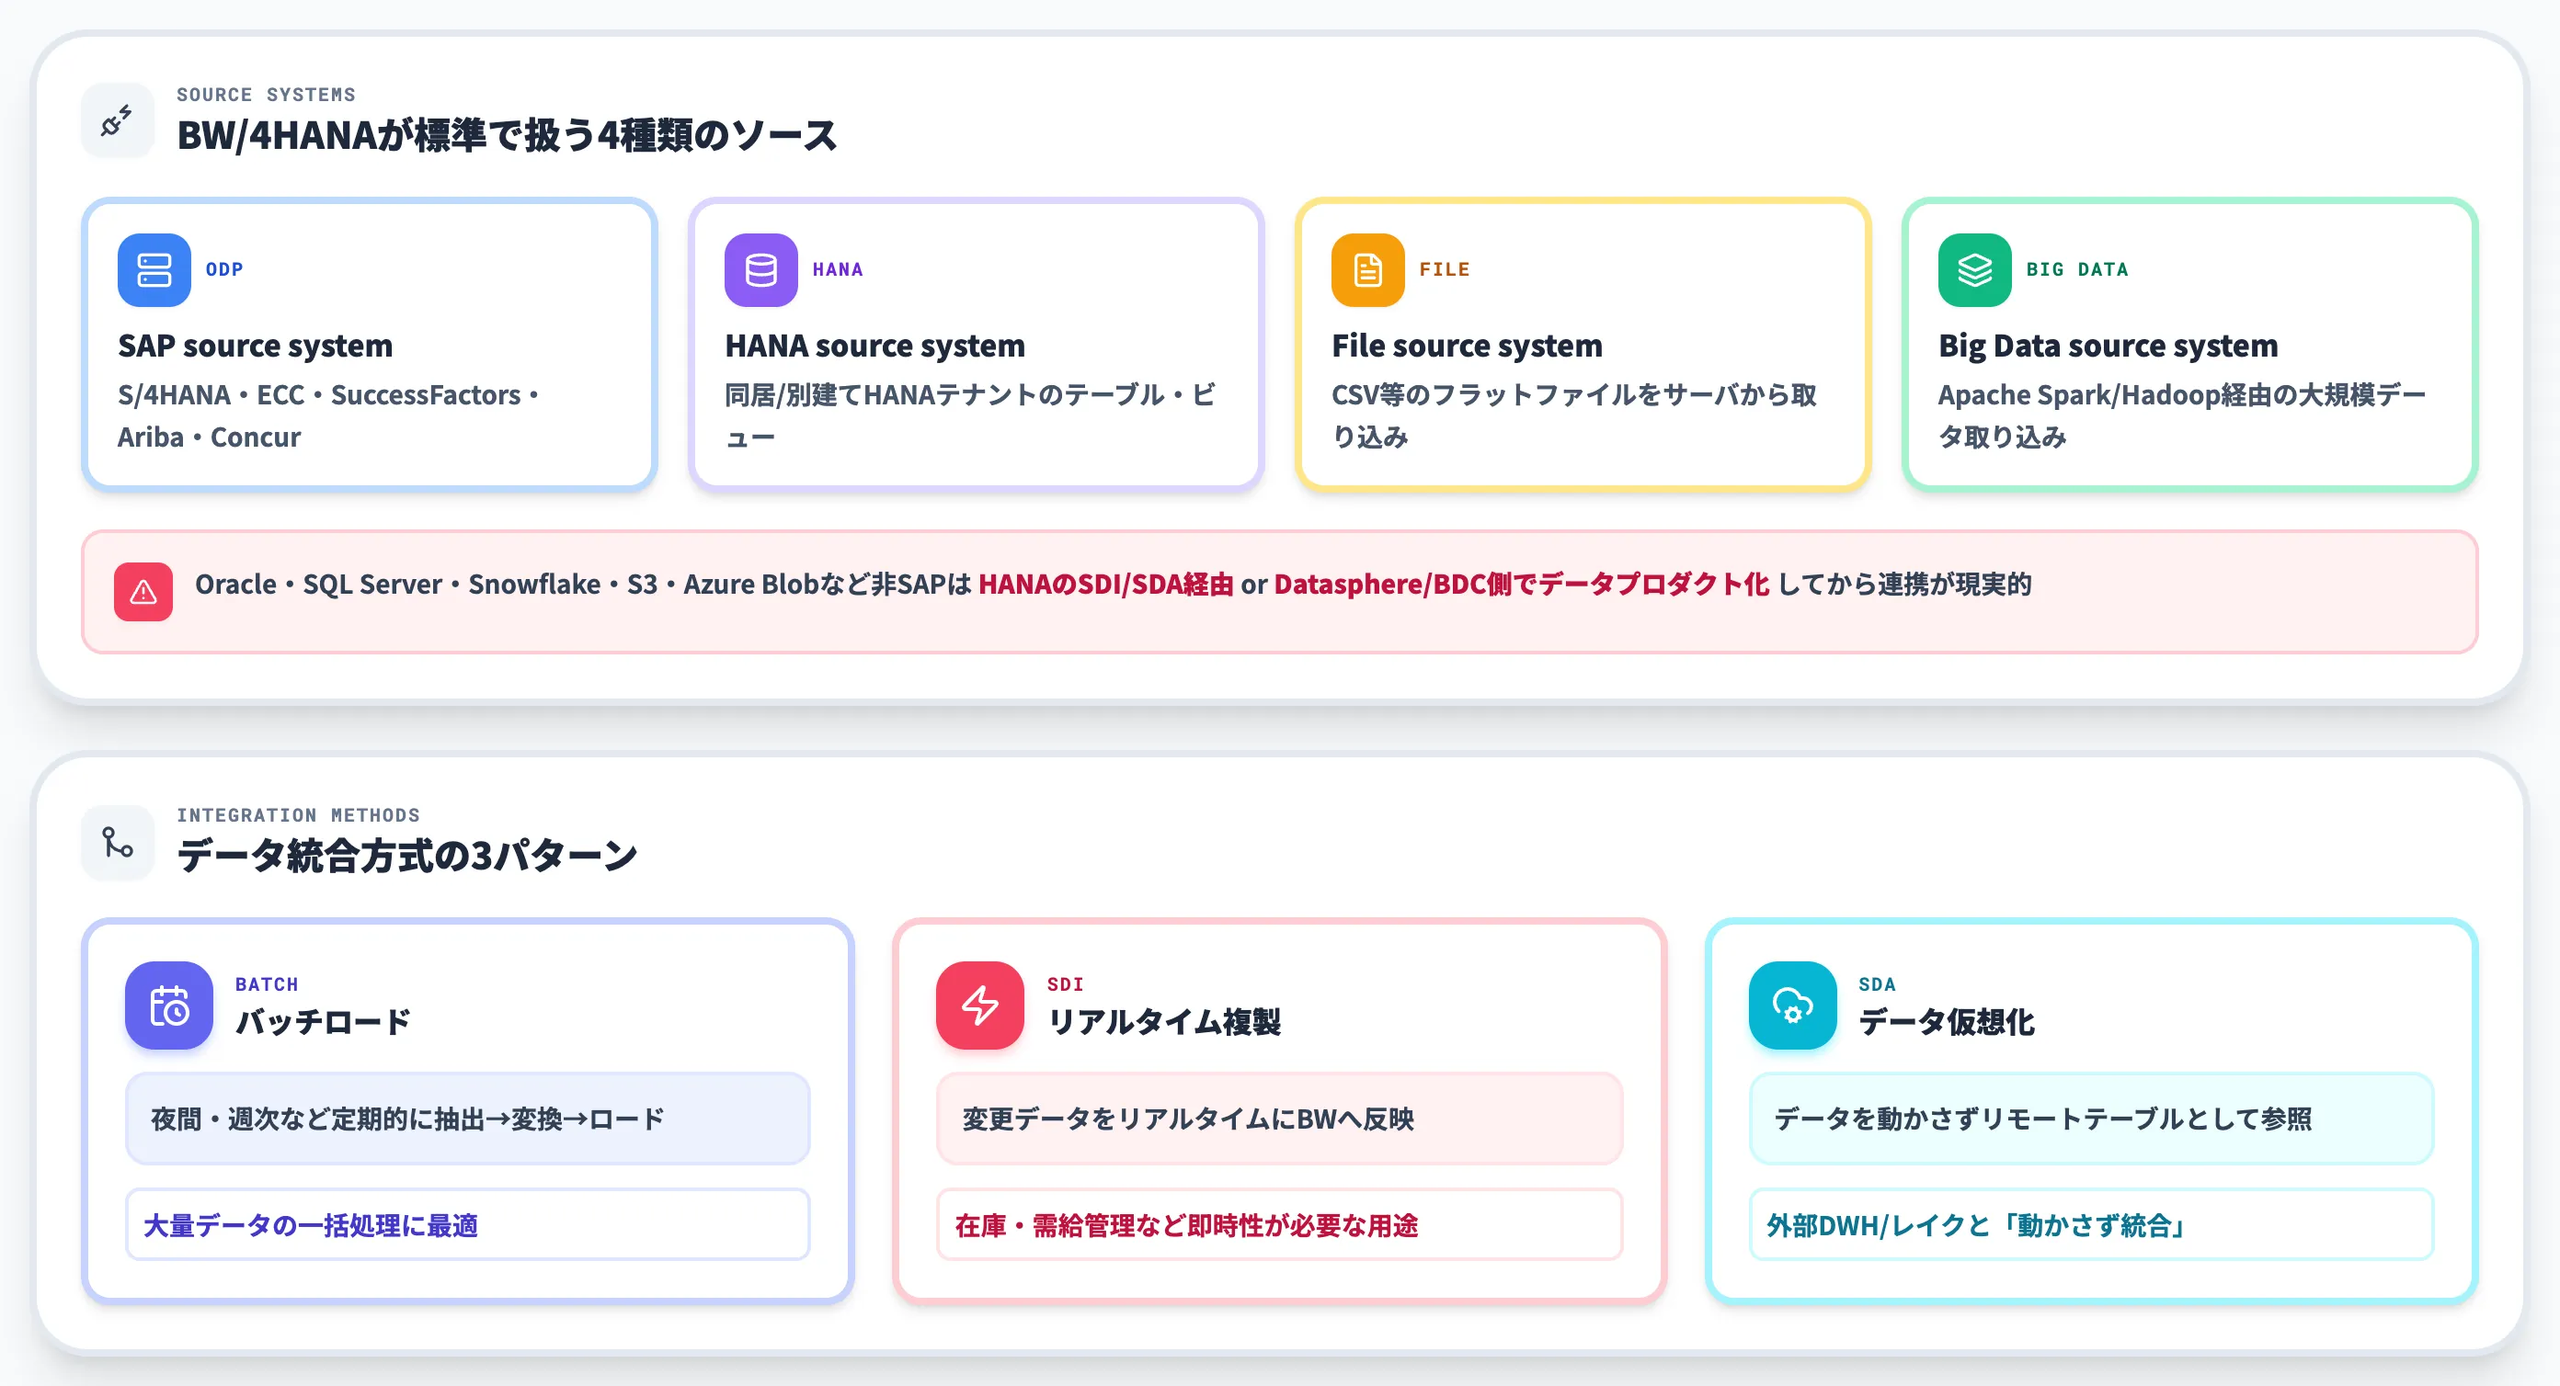
Task: Click the FILE label text
Action: pyautogui.click(x=1444, y=269)
